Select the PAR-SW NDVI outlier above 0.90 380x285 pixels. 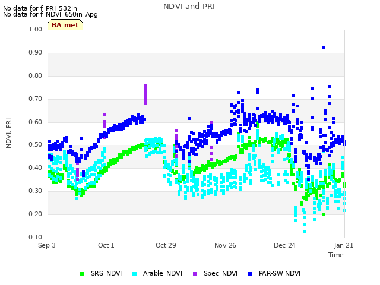coord(323,47)
